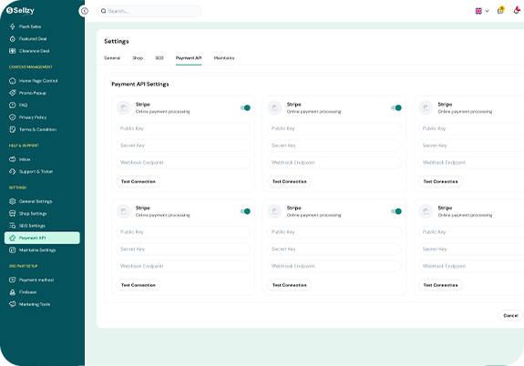The image size is (524, 366).
Task: Click Secret Key field in second top-row card
Action: pos(334,146)
